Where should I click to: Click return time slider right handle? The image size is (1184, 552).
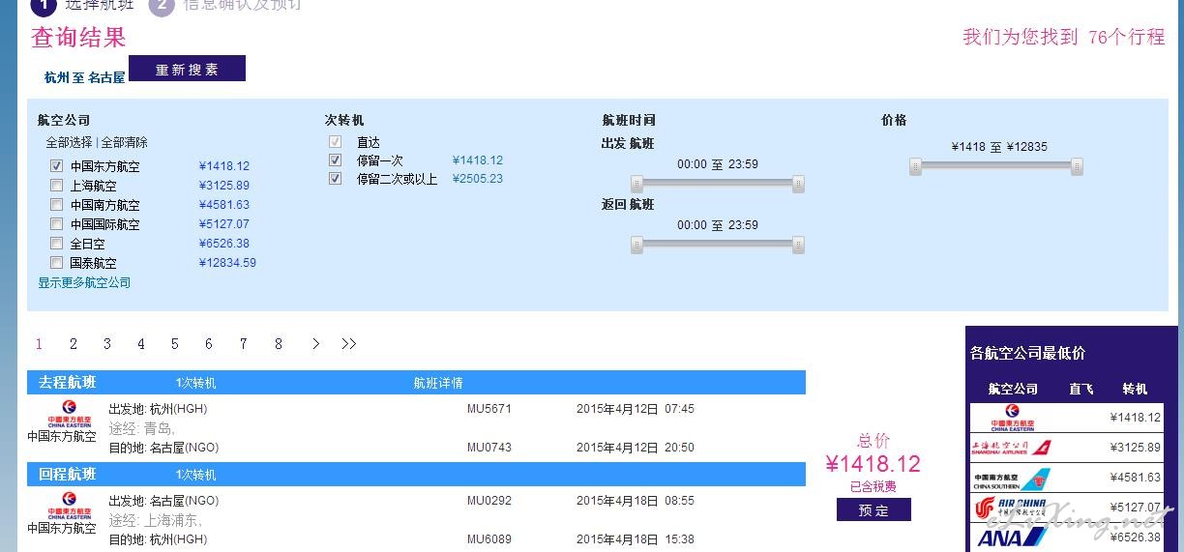798,245
